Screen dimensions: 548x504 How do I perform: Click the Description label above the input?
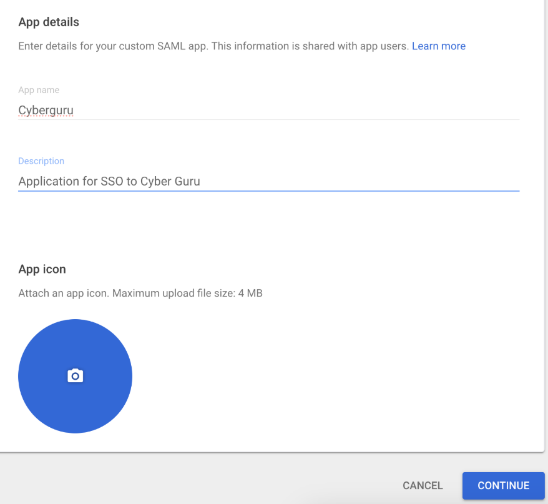(x=41, y=161)
